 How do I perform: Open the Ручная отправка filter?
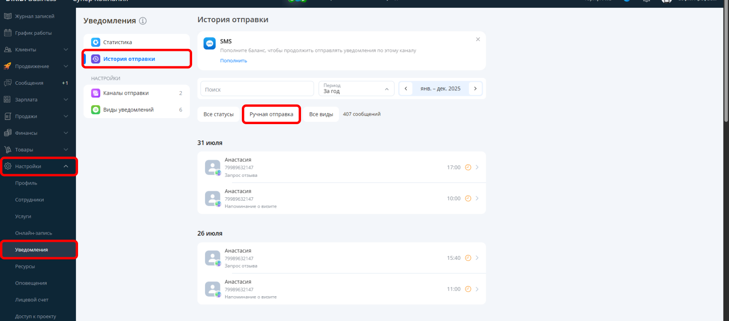coord(271,114)
